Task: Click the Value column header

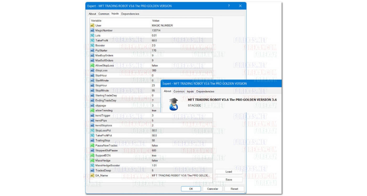Action: click(156, 21)
